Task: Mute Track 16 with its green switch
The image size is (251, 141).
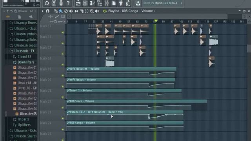Action: pos(63,43)
